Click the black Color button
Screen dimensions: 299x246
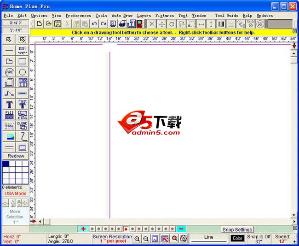coord(237,238)
